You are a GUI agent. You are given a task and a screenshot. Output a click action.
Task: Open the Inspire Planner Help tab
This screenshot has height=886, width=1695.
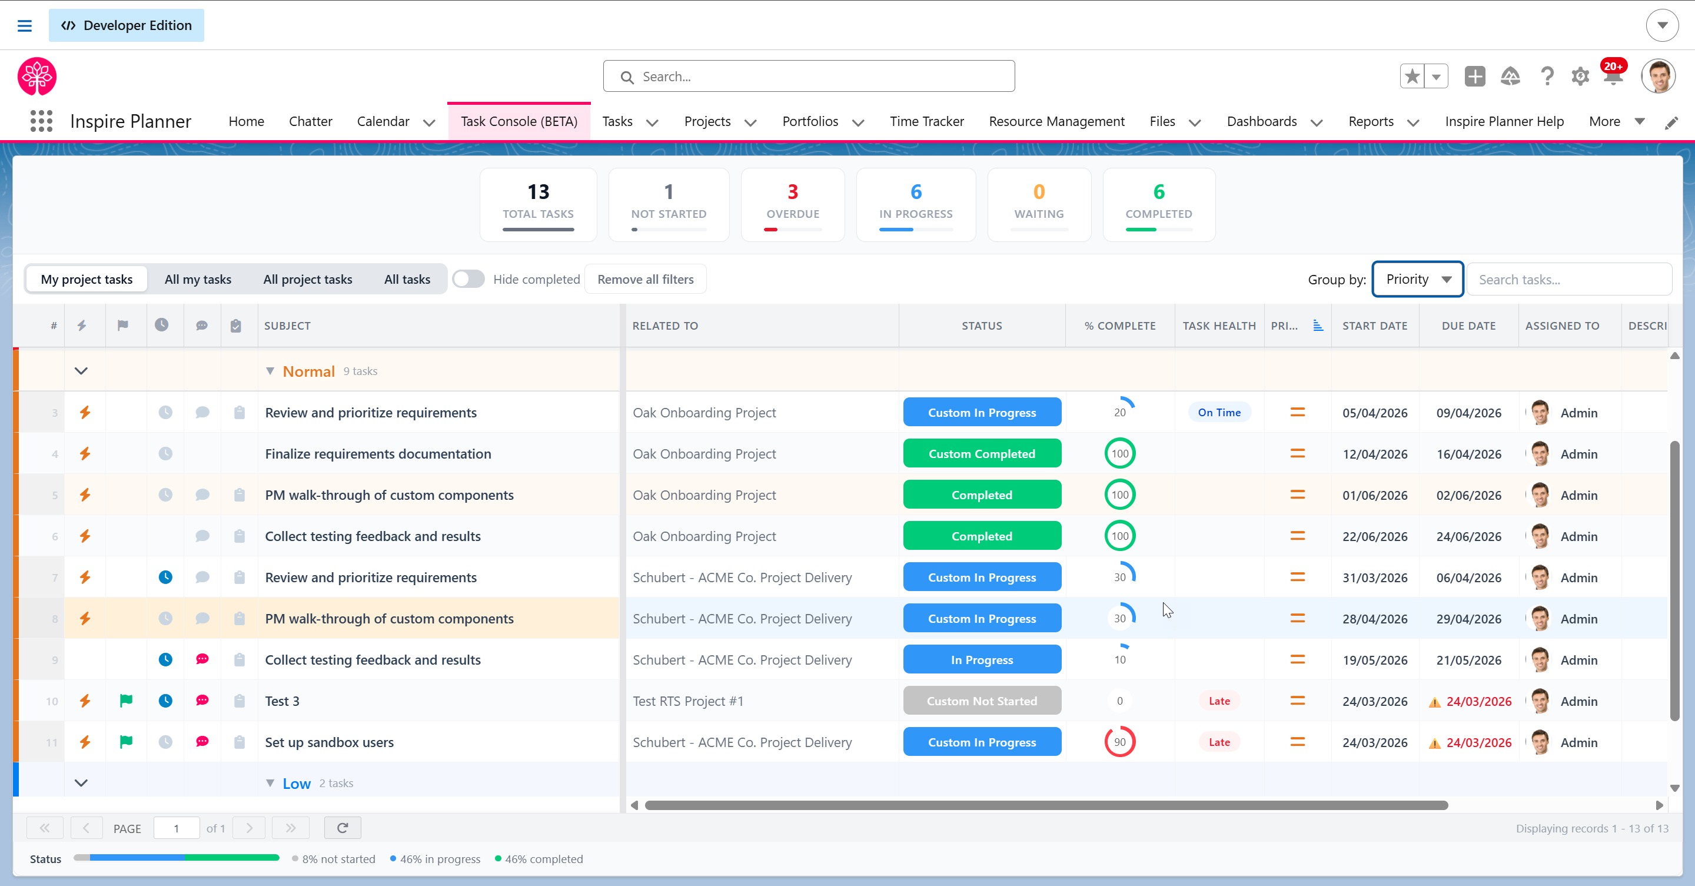pos(1504,121)
